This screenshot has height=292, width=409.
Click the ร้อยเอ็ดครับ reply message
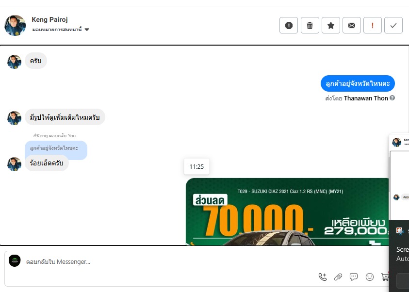pos(47,163)
